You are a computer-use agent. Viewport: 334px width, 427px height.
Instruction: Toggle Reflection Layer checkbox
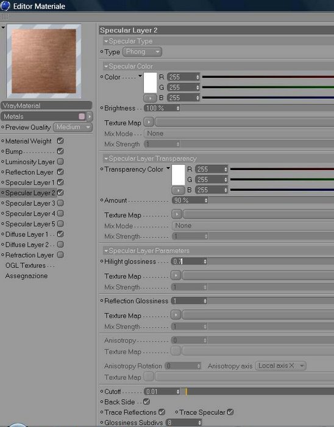point(60,172)
